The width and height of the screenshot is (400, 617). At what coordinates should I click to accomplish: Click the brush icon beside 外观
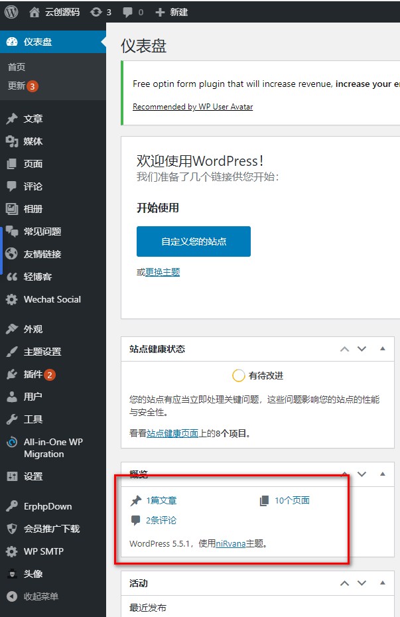pos(12,328)
